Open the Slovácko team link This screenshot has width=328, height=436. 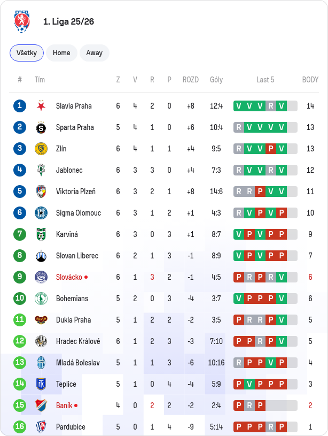pyautogui.click(x=69, y=277)
